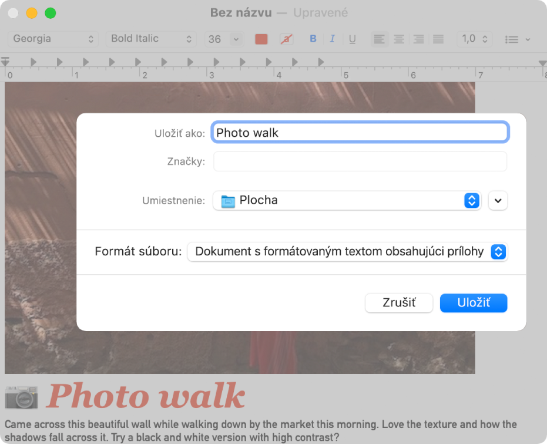Click the text background color swatch

[286, 39]
